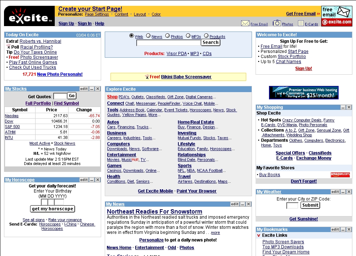356x256 pixels.
Task: Edit the My Stocks panel
Action: [84, 89]
